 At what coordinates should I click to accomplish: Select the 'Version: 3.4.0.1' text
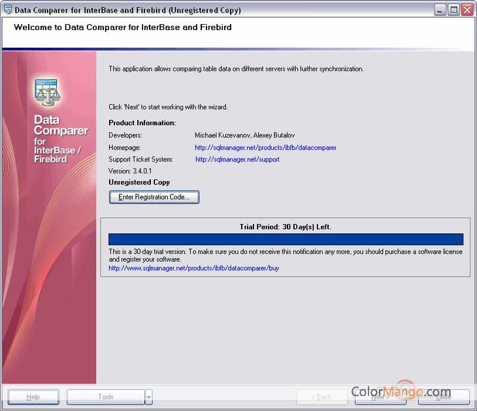point(130,171)
